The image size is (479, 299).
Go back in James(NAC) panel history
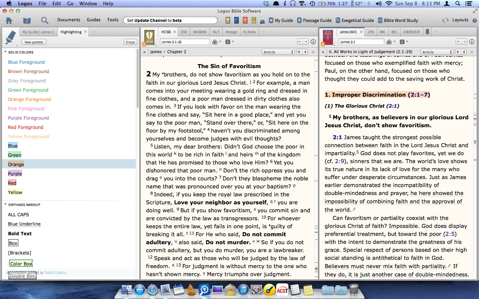[459, 42]
